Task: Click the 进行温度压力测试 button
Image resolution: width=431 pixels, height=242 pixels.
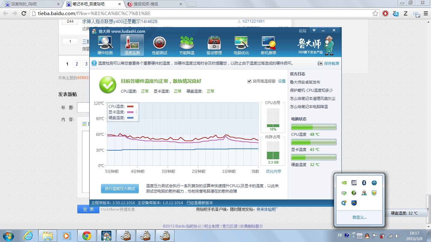Action: coord(120,188)
